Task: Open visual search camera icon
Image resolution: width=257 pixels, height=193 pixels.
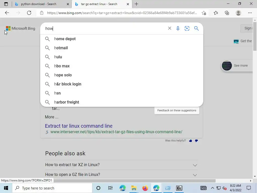Action: tap(187, 28)
